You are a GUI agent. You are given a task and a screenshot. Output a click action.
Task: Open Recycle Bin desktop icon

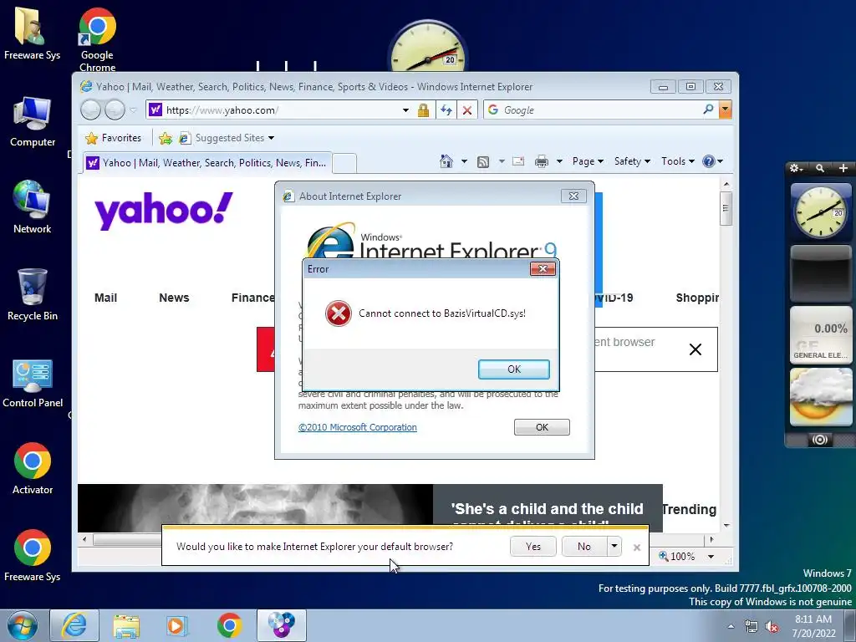click(33, 295)
